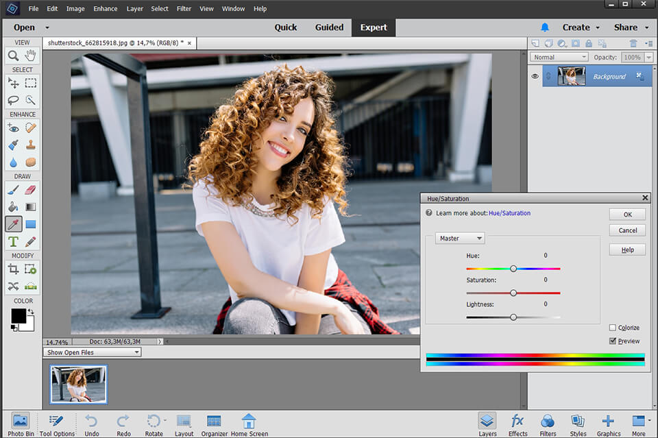The width and height of the screenshot is (658, 438).
Task: Select the Eyedropper tool
Action: (15, 224)
